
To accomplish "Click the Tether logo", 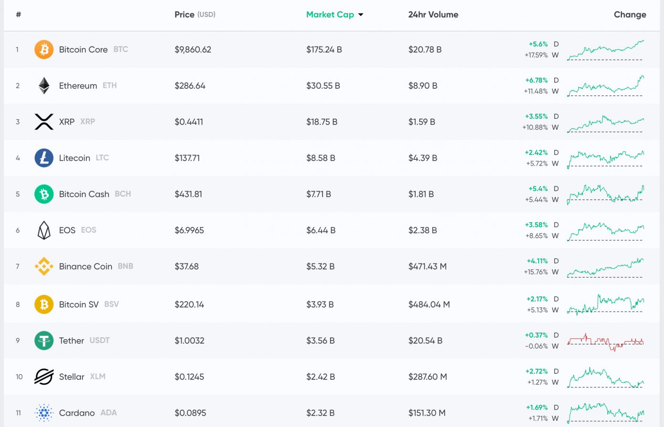I will [x=44, y=341].
